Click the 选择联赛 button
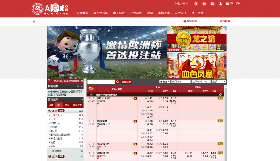280x161 pixels. click(x=126, y=82)
